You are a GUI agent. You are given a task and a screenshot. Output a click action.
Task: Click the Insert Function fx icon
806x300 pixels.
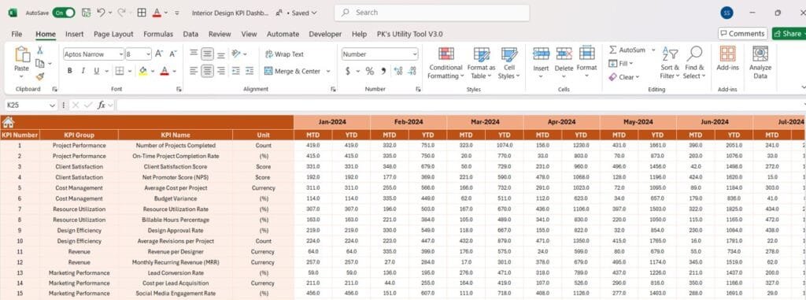102,105
